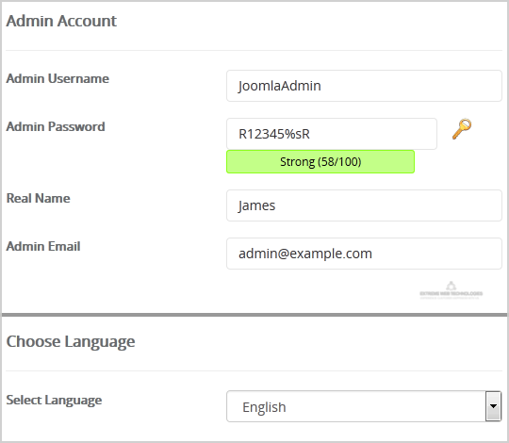Place cursor on admin@example.com text
The image size is (509, 443).
pos(305,254)
